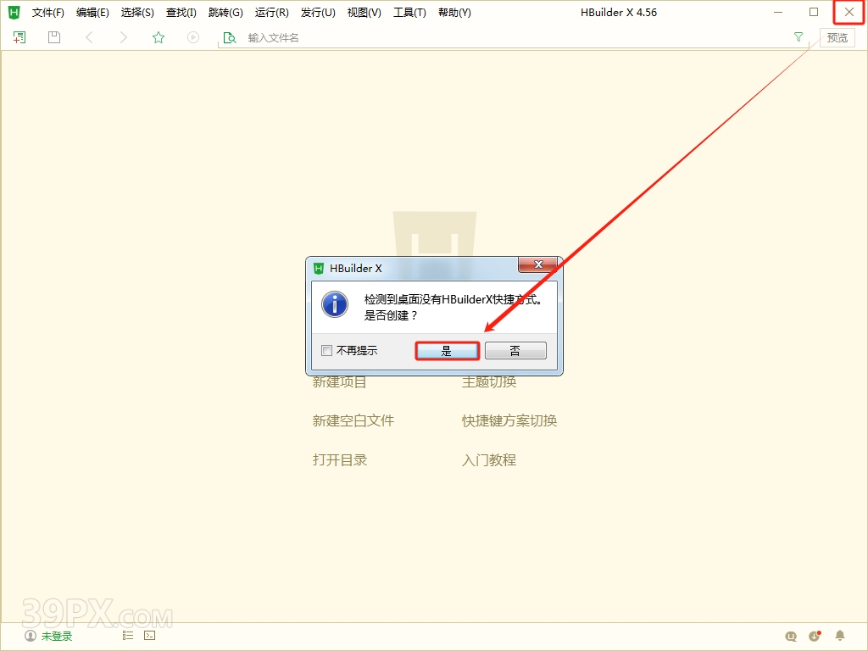Open the 查找(I) menu
Screen dimensions: 868x651
click(x=181, y=13)
